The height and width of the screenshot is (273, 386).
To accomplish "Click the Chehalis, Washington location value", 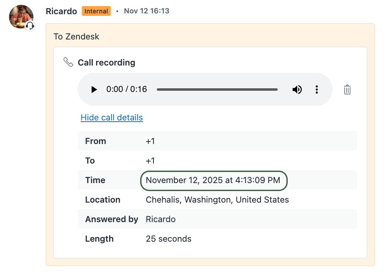I will coord(217,200).
